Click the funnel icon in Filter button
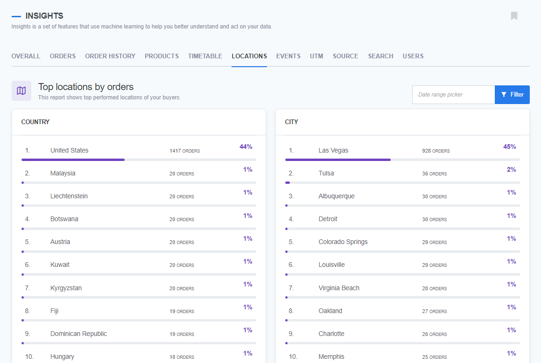The image size is (541, 363). tap(504, 94)
